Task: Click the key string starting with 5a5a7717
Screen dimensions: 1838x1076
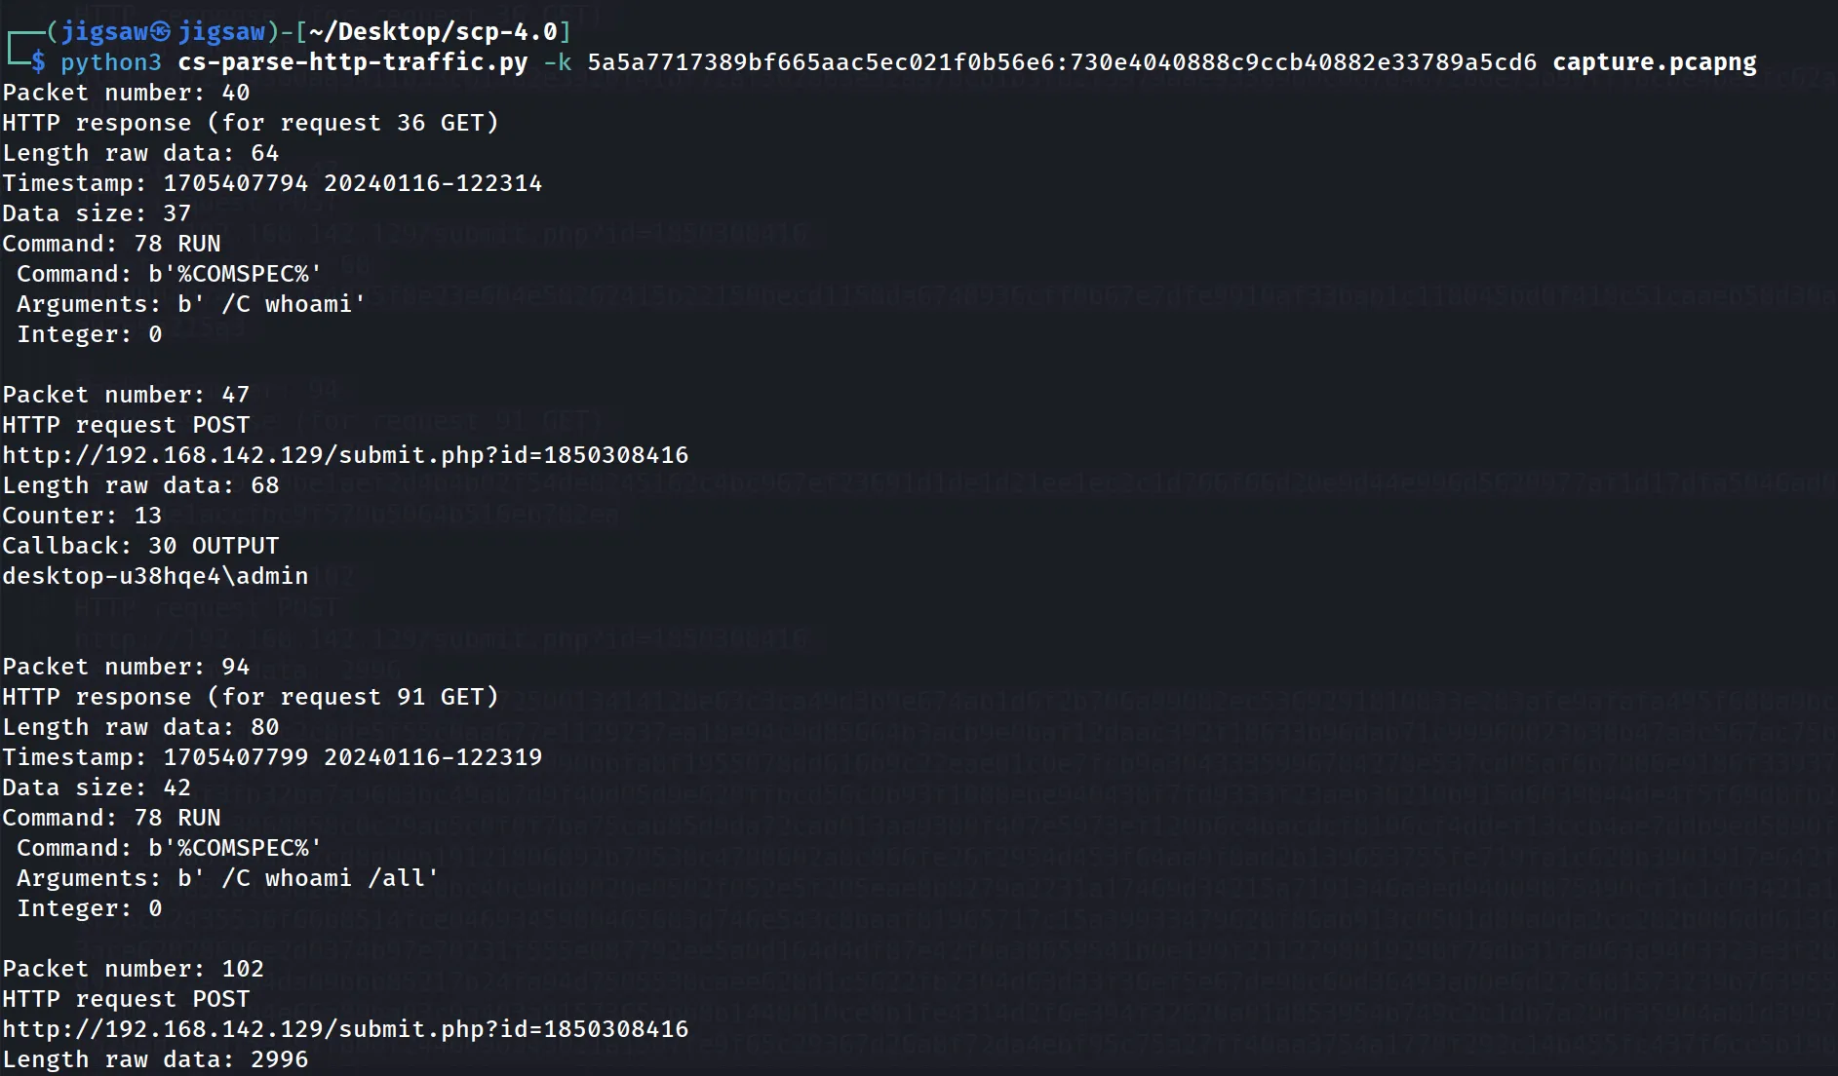Action: (x=1062, y=62)
